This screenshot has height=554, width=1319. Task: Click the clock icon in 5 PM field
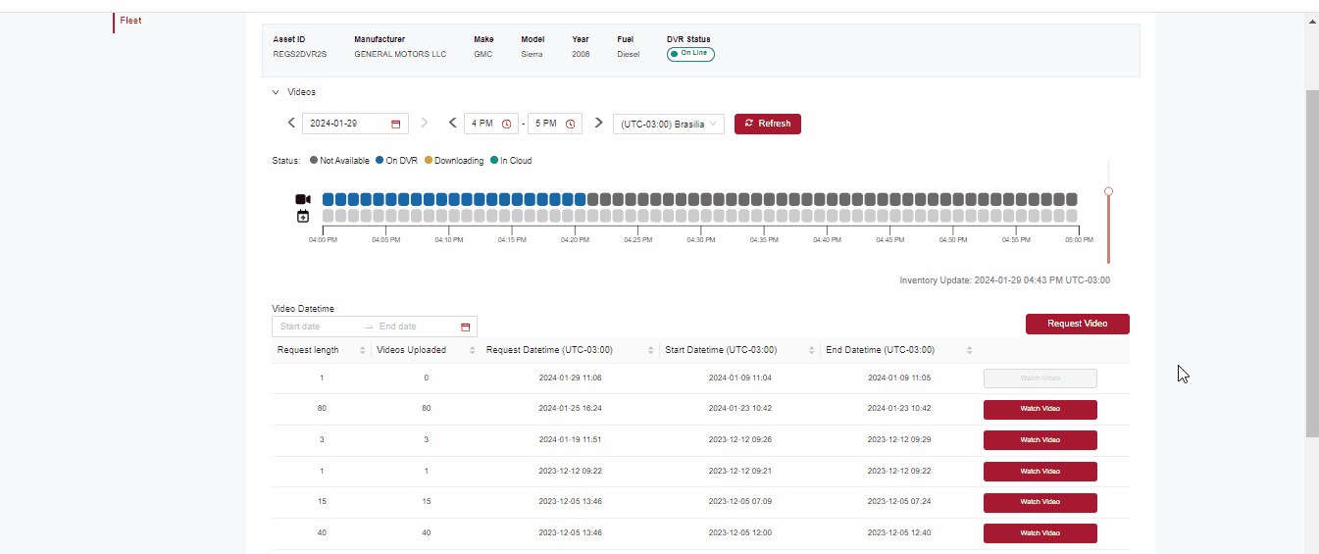tap(570, 125)
